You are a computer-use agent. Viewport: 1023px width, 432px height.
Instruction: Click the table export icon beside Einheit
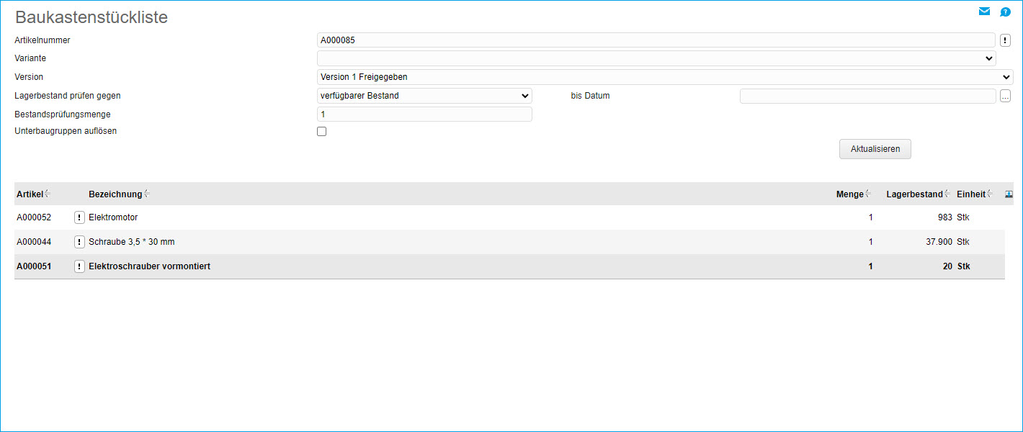(x=1009, y=194)
